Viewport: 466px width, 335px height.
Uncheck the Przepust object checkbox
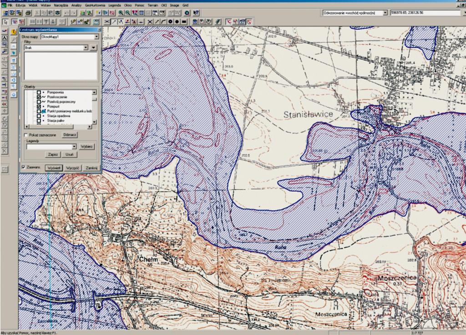tap(39, 107)
